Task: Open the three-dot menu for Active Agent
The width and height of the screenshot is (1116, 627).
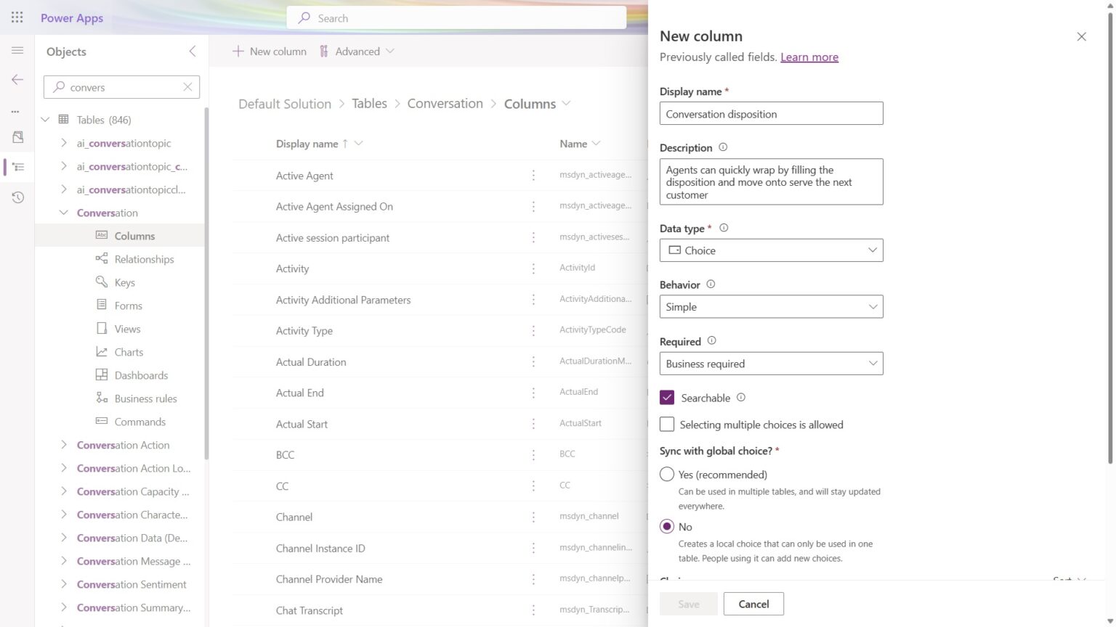Action: (534, 175)
